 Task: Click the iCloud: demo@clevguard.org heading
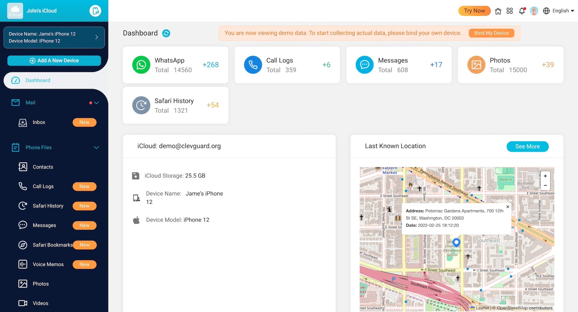pos(179,146)
